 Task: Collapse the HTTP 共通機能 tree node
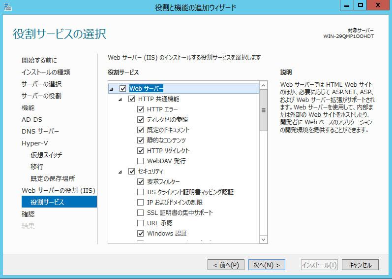[120, 100]
